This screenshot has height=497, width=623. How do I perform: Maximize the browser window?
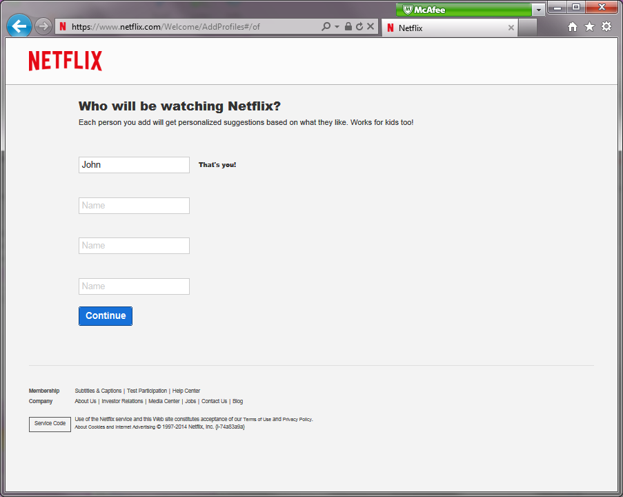coord(575,8)
